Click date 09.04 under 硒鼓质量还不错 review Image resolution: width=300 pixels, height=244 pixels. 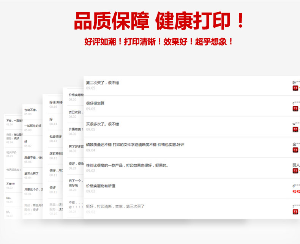(90, 150)
